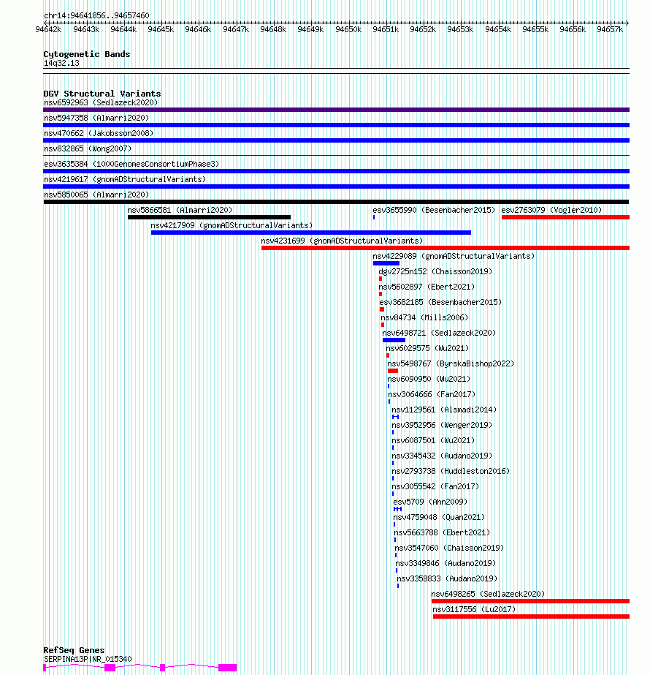The width and height of the screenshot is (650, 675).
Task: Open nsv832865 (Wong2007) variant label
Action: [88, 148]
